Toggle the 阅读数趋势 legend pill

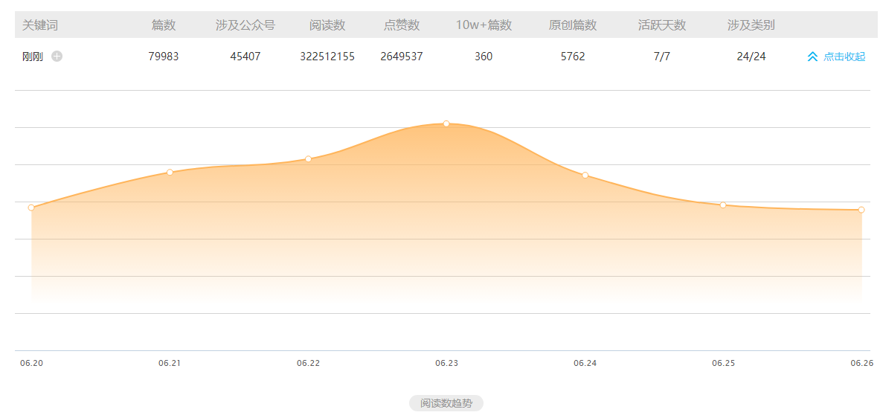click(x=446, y=403)
